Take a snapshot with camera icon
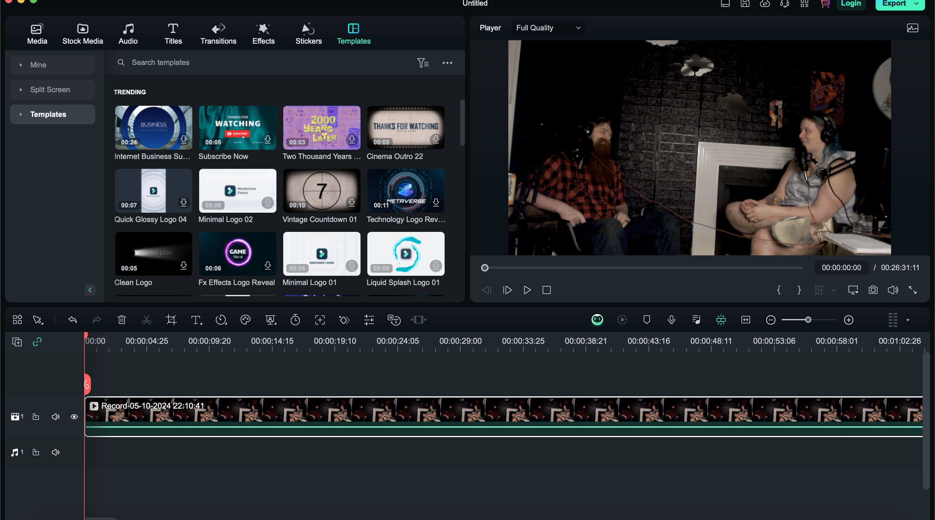The image size is (935, 520). pos(873,290)
